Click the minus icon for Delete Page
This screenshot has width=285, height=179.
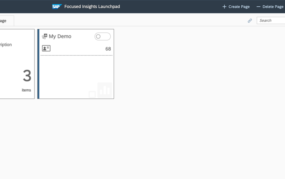pos(258,7)
